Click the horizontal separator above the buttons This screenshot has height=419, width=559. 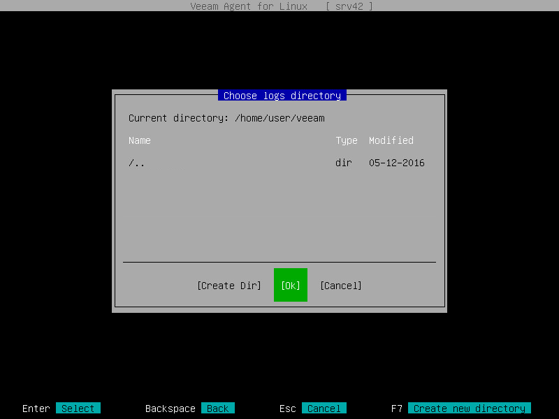coord(279,260)
